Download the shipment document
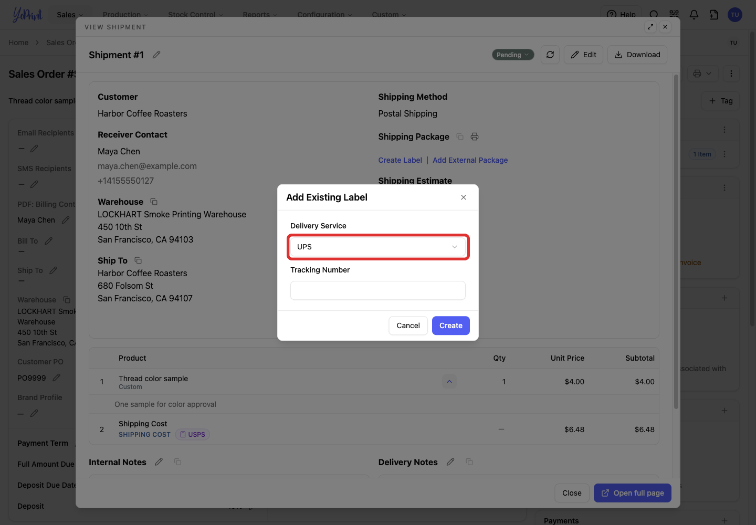The height and width of the screenshot is (525, 756). tap(637, 55)
